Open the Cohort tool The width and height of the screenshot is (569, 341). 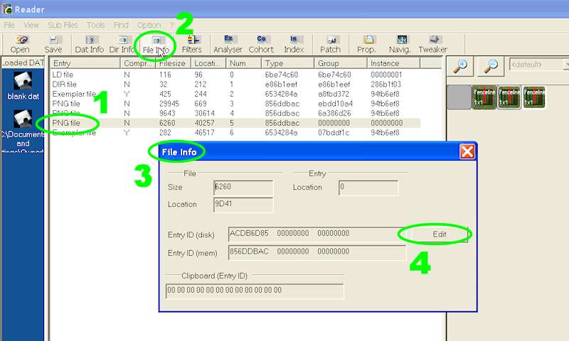pos(261,44)
